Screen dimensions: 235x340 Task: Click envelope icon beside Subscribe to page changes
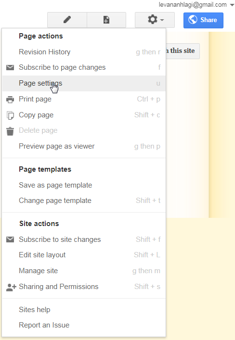[10, 67]
